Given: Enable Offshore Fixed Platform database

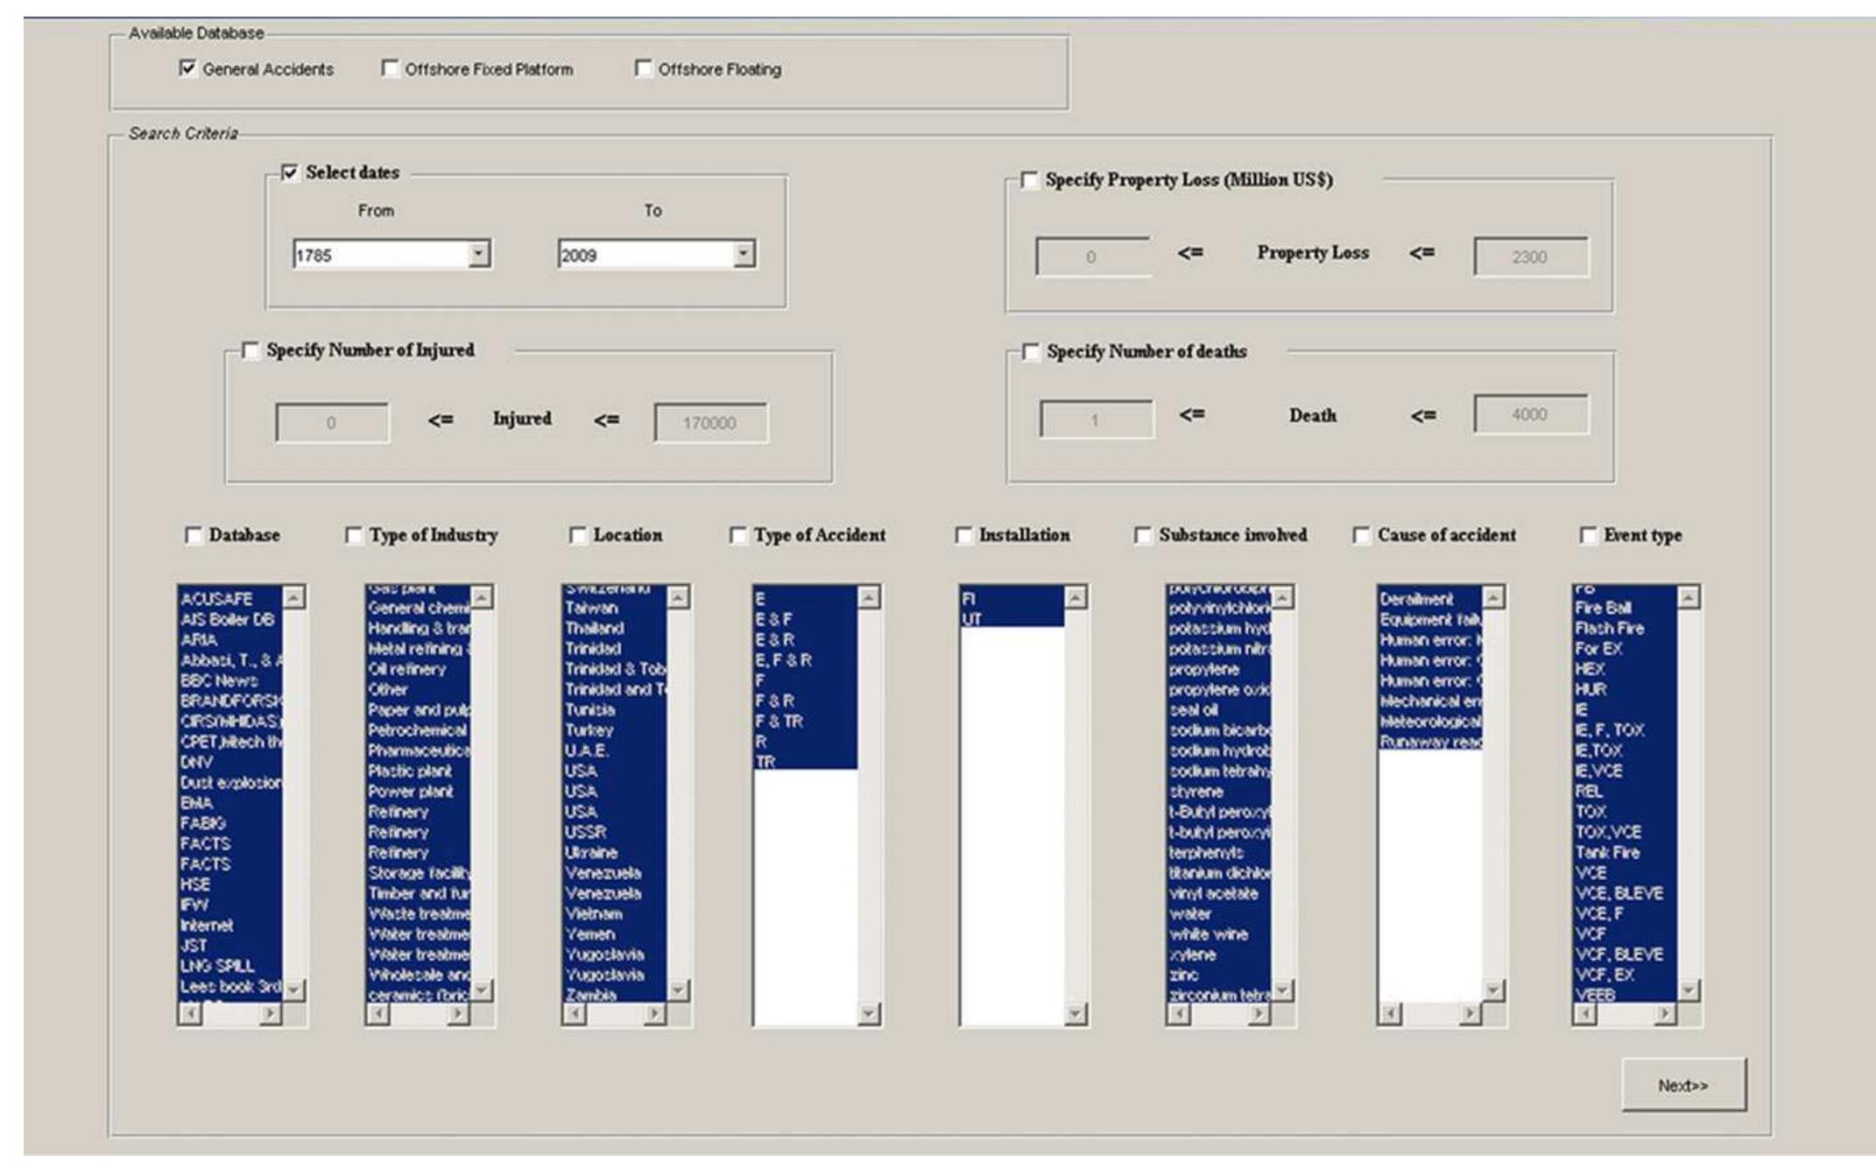Looking at the screenshot, I should (x=390, y=68).
